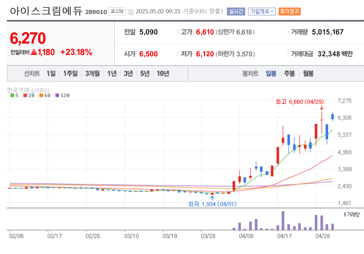Click the 전일 value 5,090

148,32
